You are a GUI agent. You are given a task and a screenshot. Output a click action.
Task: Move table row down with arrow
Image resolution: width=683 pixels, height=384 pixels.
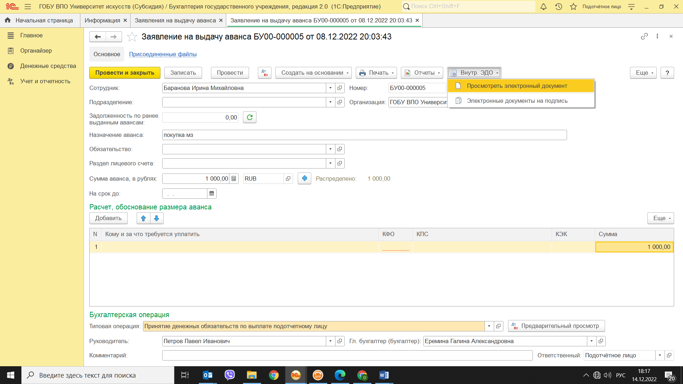click(x=157, y=218)
